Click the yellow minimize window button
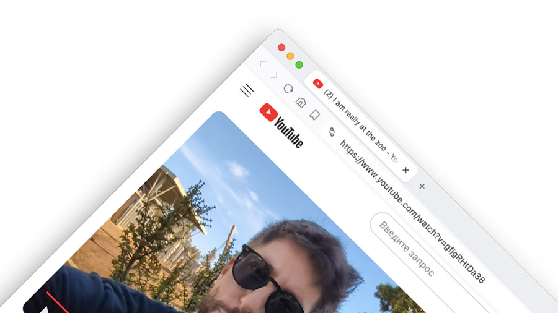Screen dimensions: 558x313 tap(290, 56)
